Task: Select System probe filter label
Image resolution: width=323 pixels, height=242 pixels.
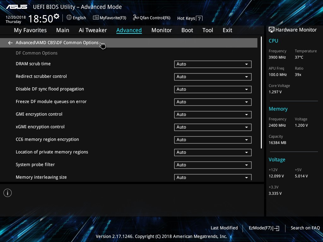Action: [35, 164]
